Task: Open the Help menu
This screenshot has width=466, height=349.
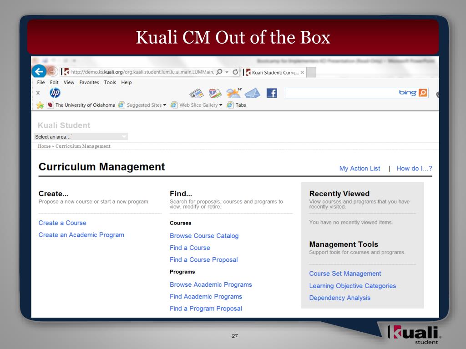Action: coord(127,83)
